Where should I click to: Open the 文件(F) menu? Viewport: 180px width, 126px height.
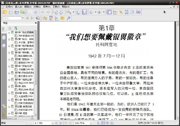pyautogui.click(x=9, y=7)
